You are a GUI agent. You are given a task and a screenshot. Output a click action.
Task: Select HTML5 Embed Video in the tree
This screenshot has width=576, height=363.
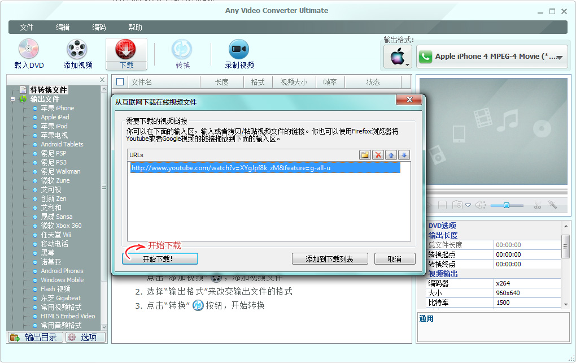[68, 316]
